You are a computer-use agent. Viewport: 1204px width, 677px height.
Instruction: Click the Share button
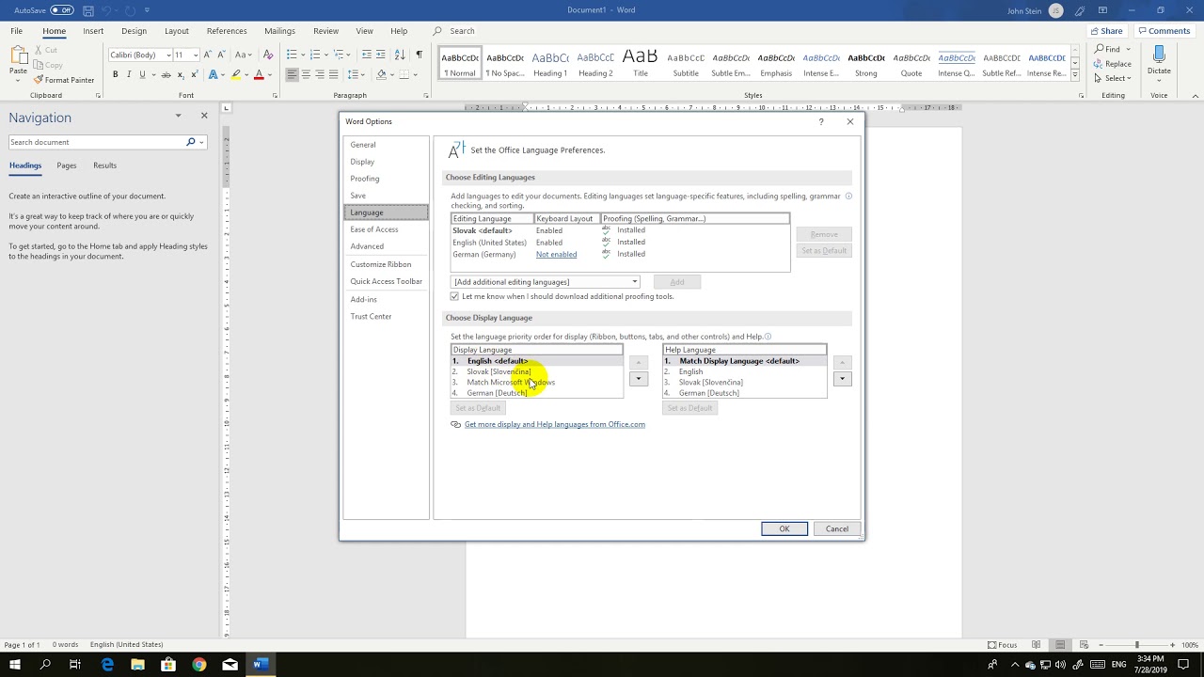coord(1105,31)
